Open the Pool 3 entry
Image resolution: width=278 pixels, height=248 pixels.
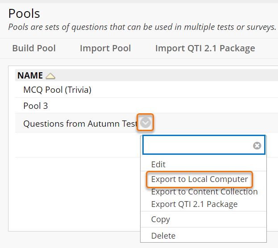coord(36,106)
